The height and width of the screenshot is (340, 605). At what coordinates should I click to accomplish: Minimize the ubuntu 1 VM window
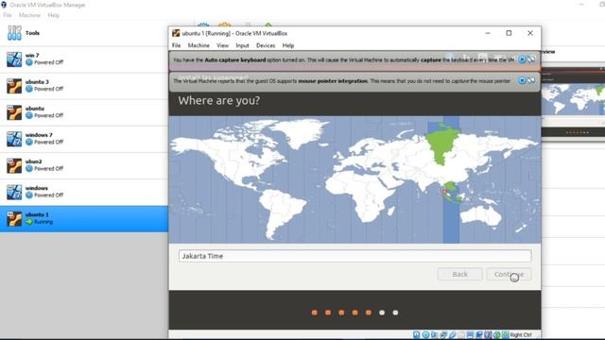488,33
